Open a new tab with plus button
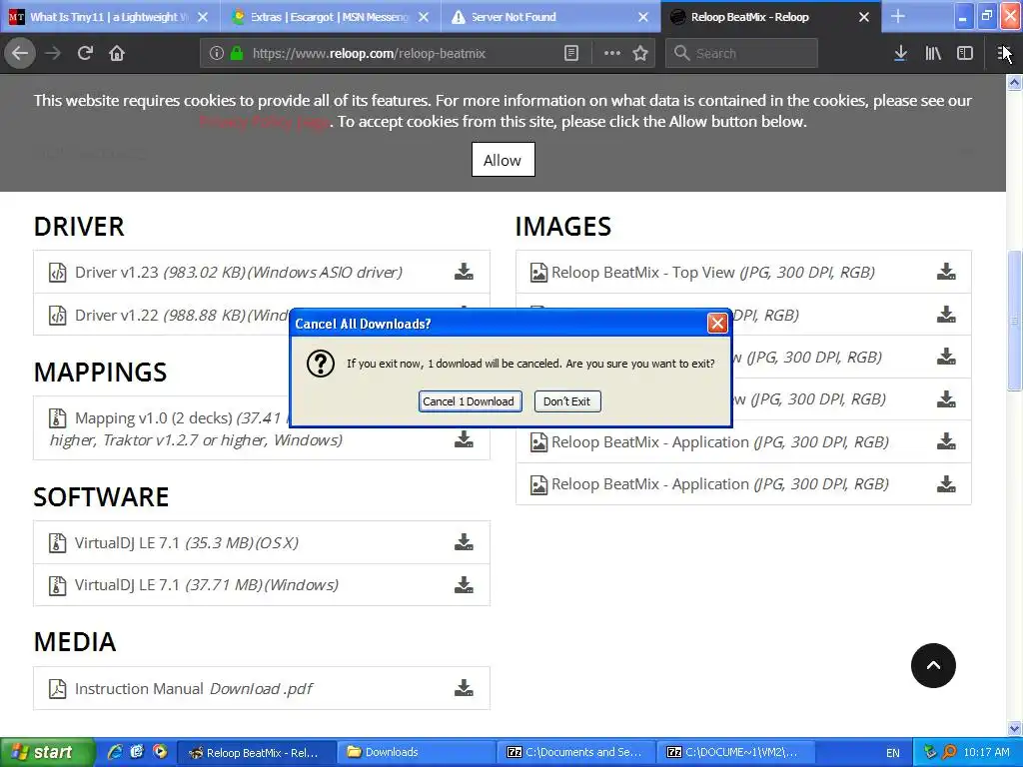Viewport: 1023px width, 767px height. pyautogui.click(x=898, y=16)
